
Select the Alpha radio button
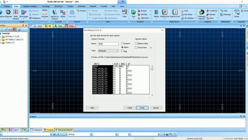[x=122, y=47]
